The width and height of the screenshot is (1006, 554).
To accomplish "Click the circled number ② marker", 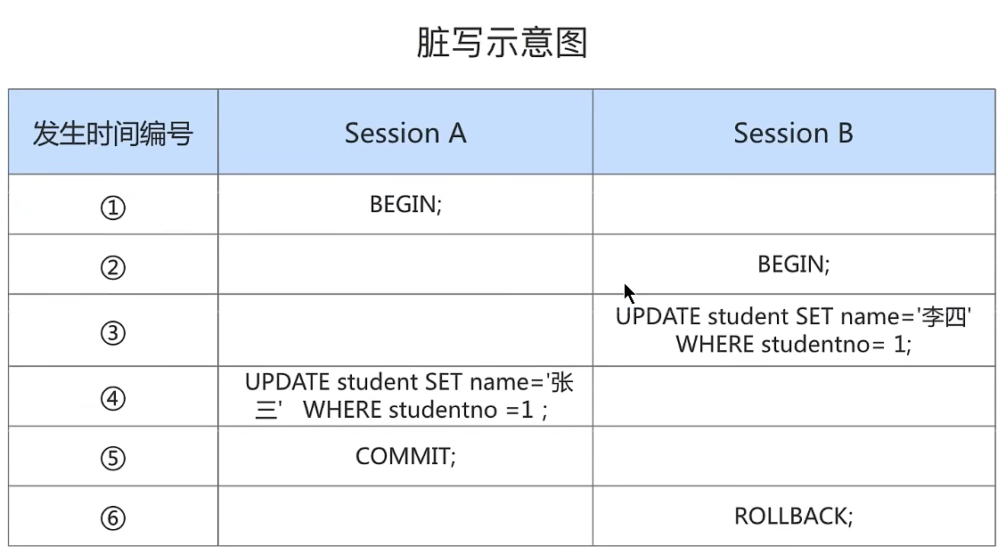I will [113, 267].
